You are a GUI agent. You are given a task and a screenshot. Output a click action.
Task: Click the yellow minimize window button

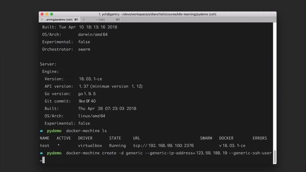(x=47, y=14)
